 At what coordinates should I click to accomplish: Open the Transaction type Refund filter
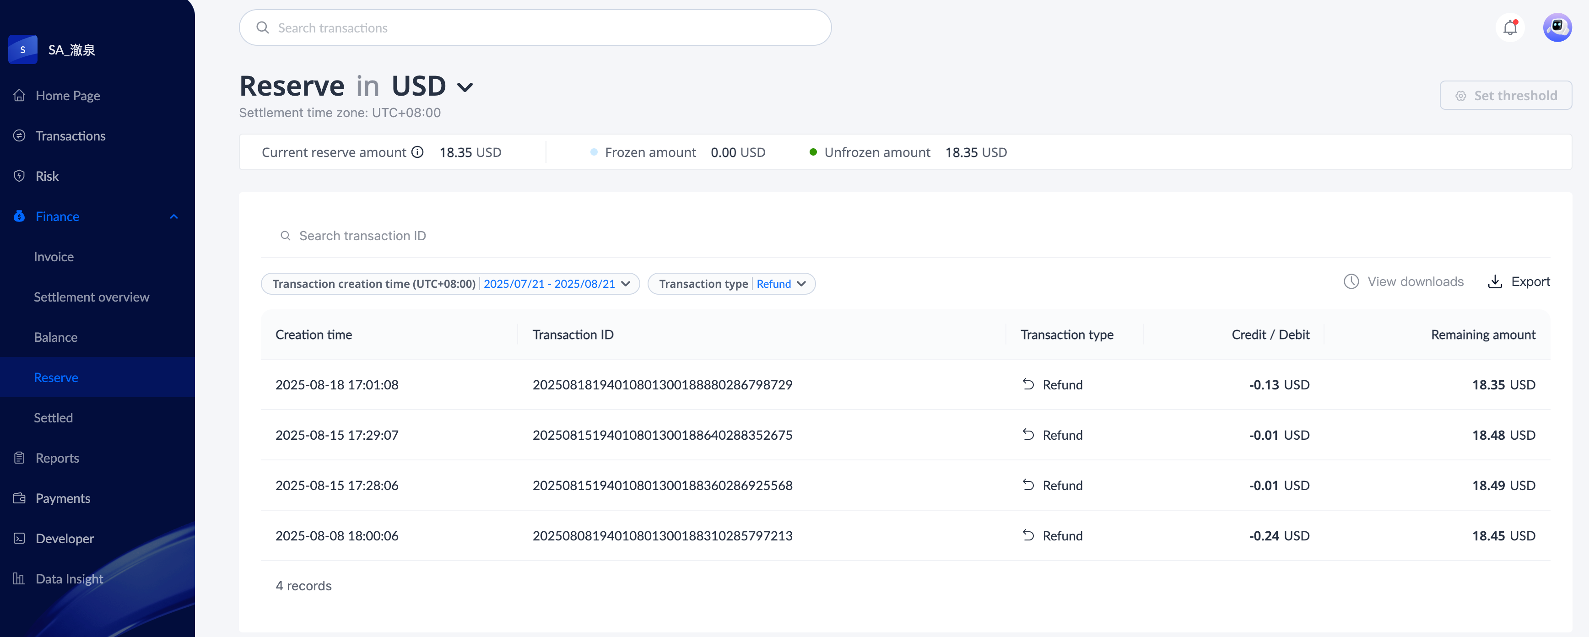point(731,284)
